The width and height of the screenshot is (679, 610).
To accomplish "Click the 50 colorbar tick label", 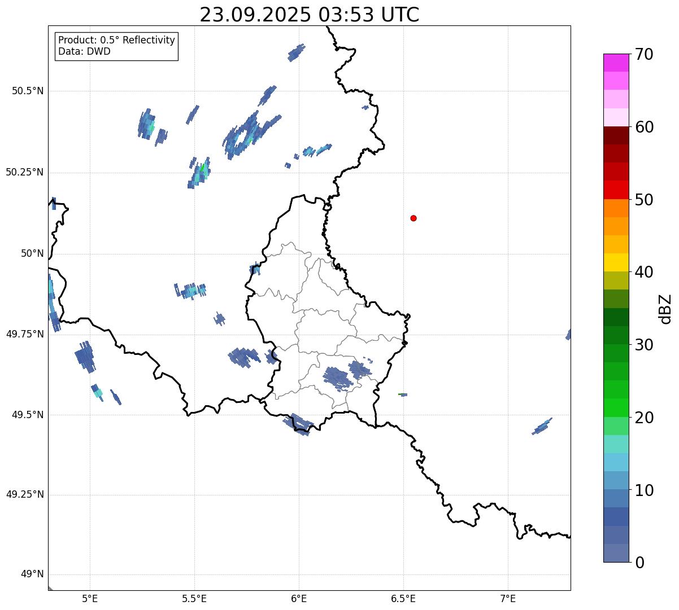I will [x=644, y=200].
